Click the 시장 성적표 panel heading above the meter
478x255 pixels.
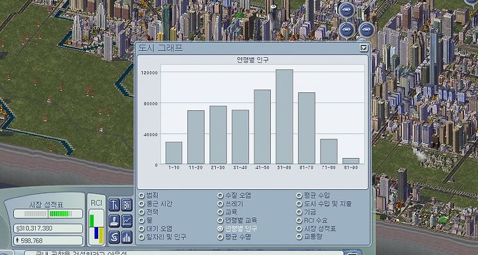point(46,205)
